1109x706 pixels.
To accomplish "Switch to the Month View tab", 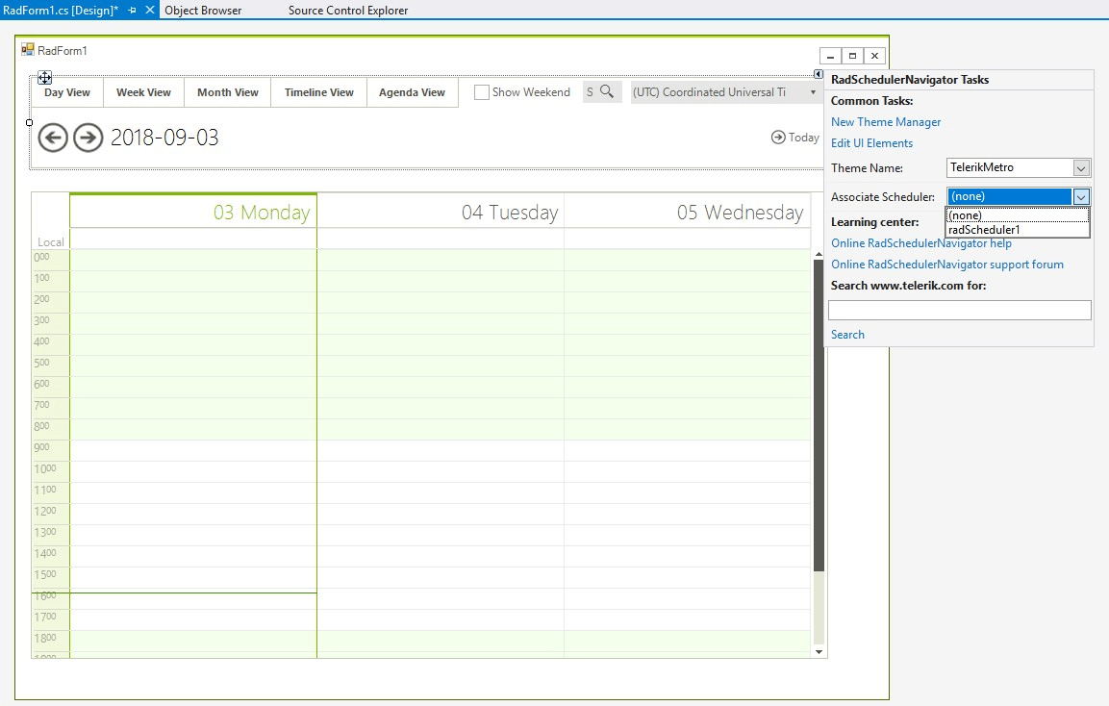I will tap(227, 92).
